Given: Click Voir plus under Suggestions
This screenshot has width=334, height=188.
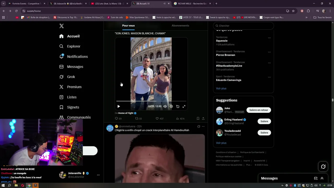Looking at the screenshot, I should 221,143.
